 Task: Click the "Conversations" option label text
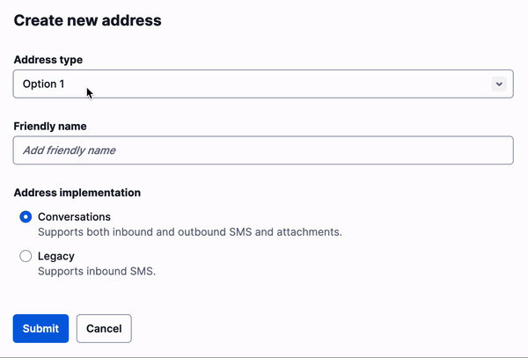[x=74, y=216]
